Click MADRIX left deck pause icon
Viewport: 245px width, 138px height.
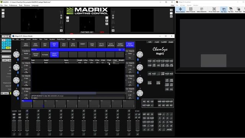pos(61,31)
